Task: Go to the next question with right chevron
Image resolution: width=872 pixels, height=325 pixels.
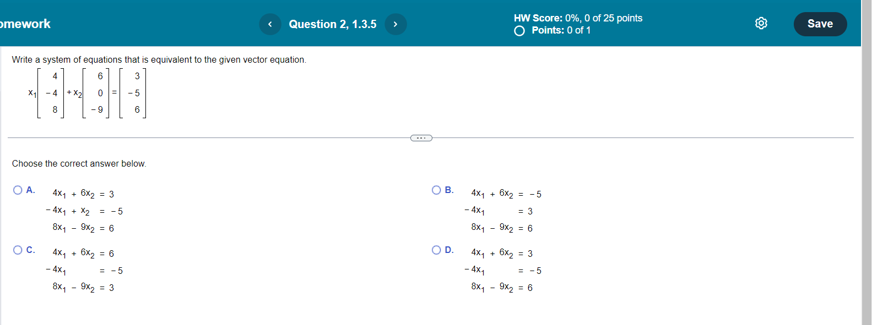Action: pyautogui.click(x=396, y=24)
